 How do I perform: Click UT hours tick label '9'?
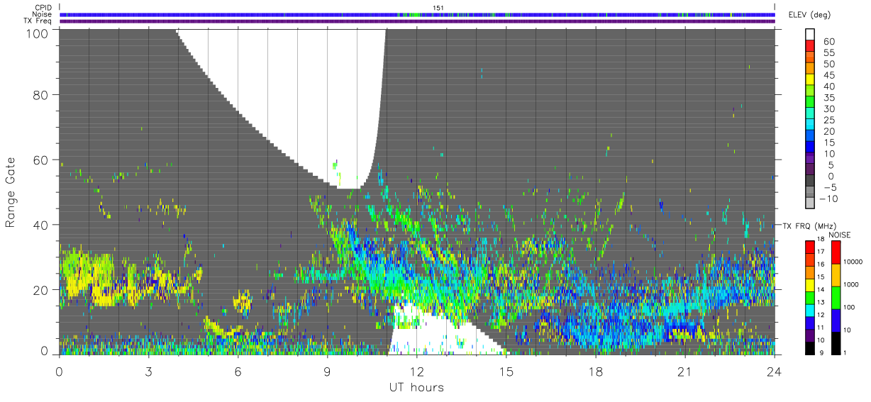tap(327, 371)
